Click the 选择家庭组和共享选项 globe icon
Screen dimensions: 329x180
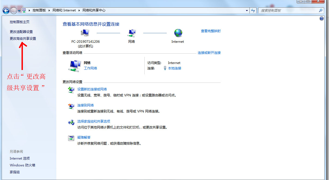[x=71, y=123]
